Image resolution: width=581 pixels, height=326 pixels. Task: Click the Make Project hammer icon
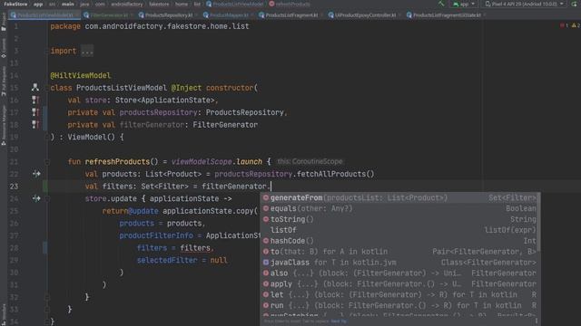(x=441, y=4)
